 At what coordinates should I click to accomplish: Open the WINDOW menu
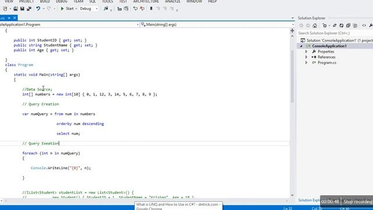click(194, 1)
